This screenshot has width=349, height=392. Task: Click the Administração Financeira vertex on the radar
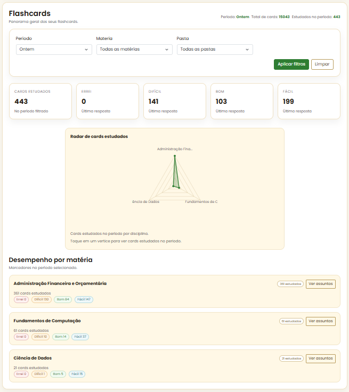(x=174, y=156)
